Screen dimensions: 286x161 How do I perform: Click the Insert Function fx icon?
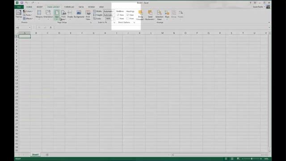50,28
